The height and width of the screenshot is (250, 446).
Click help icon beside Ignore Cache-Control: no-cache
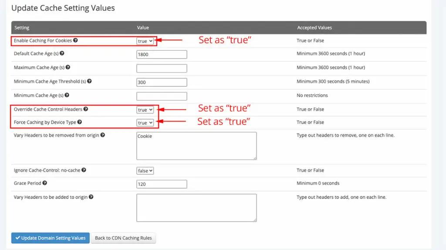pyautogui.click(x=84, y=170)
